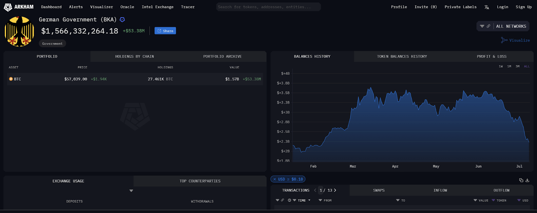Open the ALL NETWORKS dropdown
This screenshot has width=537, height=213.
[511, 26]
